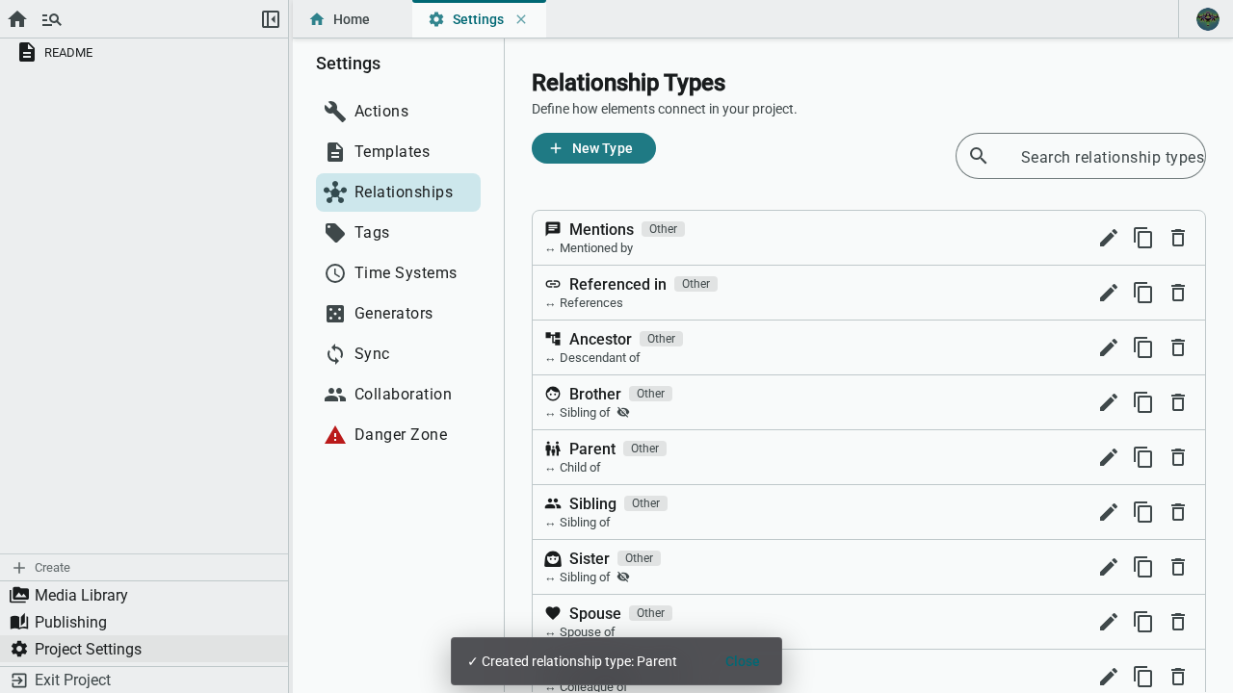Screen dimensions: 1233x693
Task: Click Create in the sidebar
Action: tap(144, 568)
